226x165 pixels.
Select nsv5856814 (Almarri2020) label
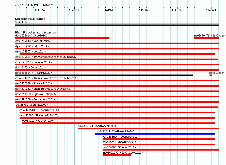click(x=34, y=73)
